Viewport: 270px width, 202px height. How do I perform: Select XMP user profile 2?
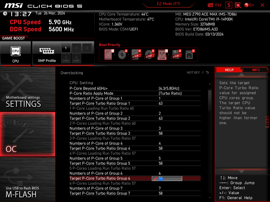point(76,58)
